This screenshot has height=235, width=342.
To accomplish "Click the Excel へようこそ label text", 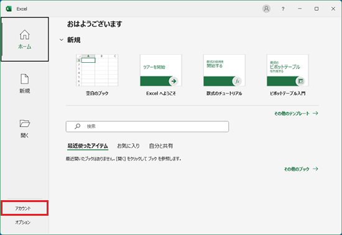I will pos(161,93).
